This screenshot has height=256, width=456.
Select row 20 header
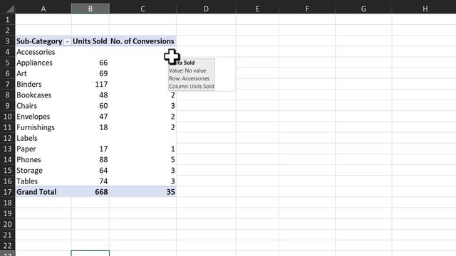pyautogui.click(x=8, y=224)
